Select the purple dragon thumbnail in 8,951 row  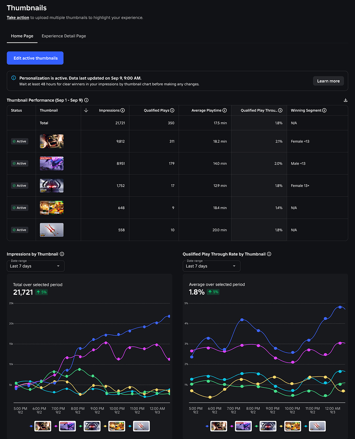[52, 163]
